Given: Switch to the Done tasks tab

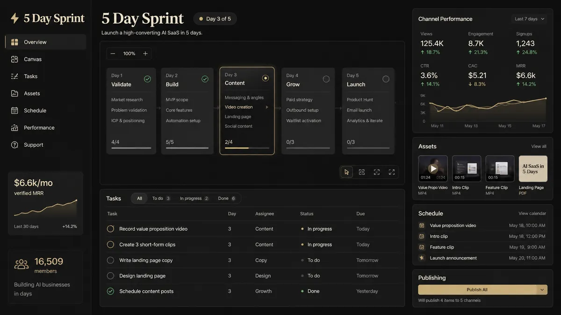Looking at the screenshot, I should coord(227,198).
